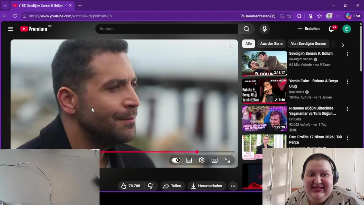Click the Sevdiğim Sensin channel name

pyautogui.click(x=301, y=59)
